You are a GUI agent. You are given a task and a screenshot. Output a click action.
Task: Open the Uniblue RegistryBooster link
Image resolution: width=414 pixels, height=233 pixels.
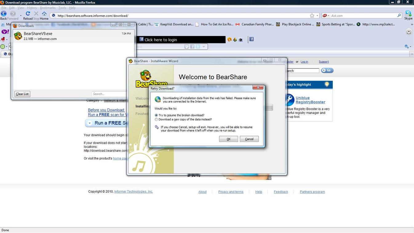click(x=310, y=100)
